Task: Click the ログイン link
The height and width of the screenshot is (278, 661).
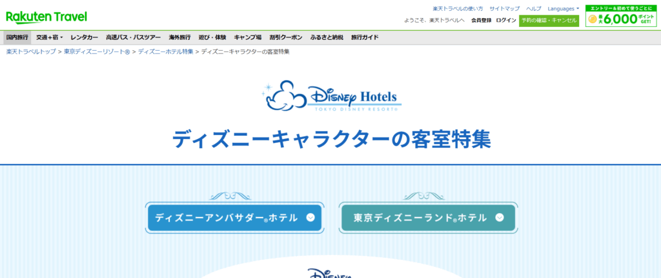Action: (506, 20)
